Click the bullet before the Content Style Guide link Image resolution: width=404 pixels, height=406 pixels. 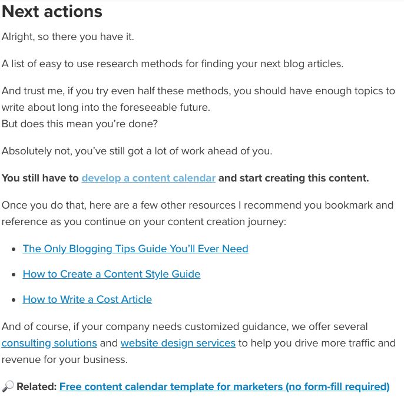pyautogui.click(x=14, y=275)
